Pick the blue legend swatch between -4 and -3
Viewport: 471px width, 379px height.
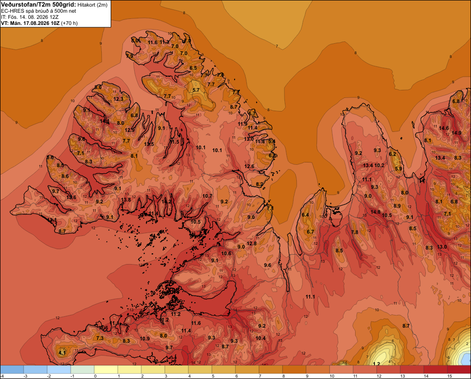tap(12, 370)
